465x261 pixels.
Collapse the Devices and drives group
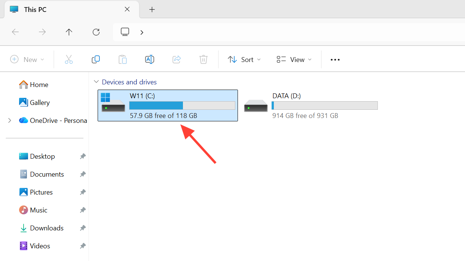coord(97,82)
